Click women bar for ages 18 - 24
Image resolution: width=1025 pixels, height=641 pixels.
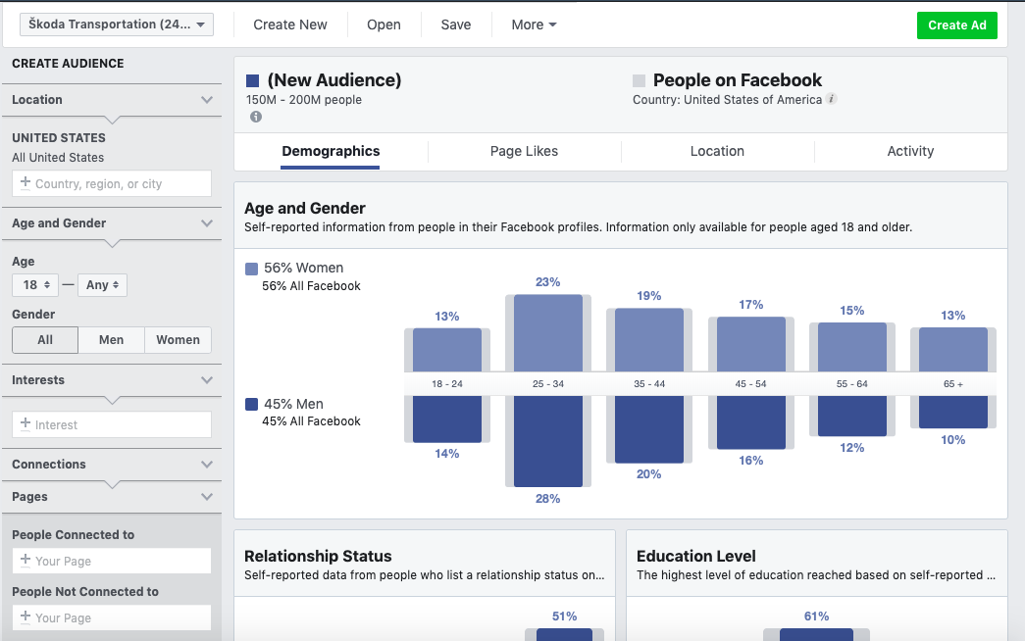click(447, 350)
